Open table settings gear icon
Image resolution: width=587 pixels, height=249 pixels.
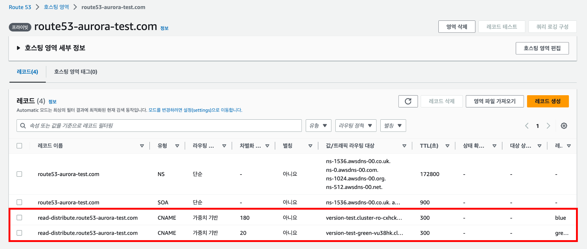coord(564,126)
